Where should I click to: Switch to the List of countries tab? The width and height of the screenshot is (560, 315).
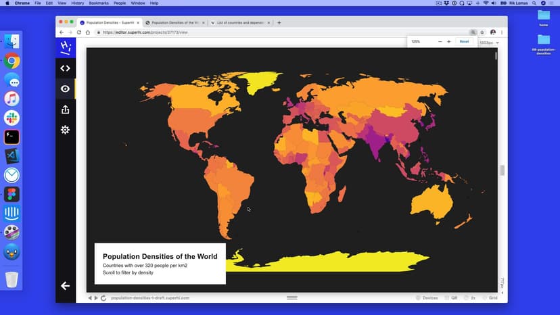pyautogui.click(x=240, y=22)
